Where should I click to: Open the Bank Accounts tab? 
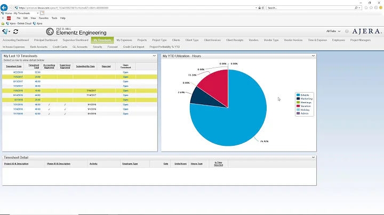click(x=39, y=47)
